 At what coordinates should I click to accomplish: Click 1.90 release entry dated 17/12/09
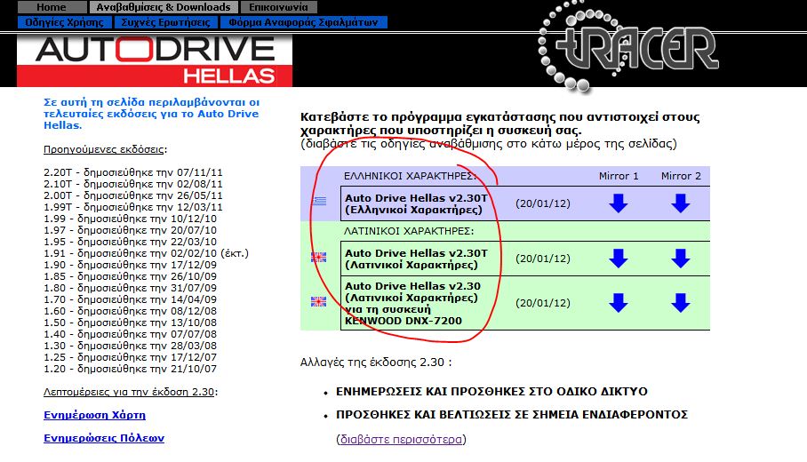(x=130, y=265)
